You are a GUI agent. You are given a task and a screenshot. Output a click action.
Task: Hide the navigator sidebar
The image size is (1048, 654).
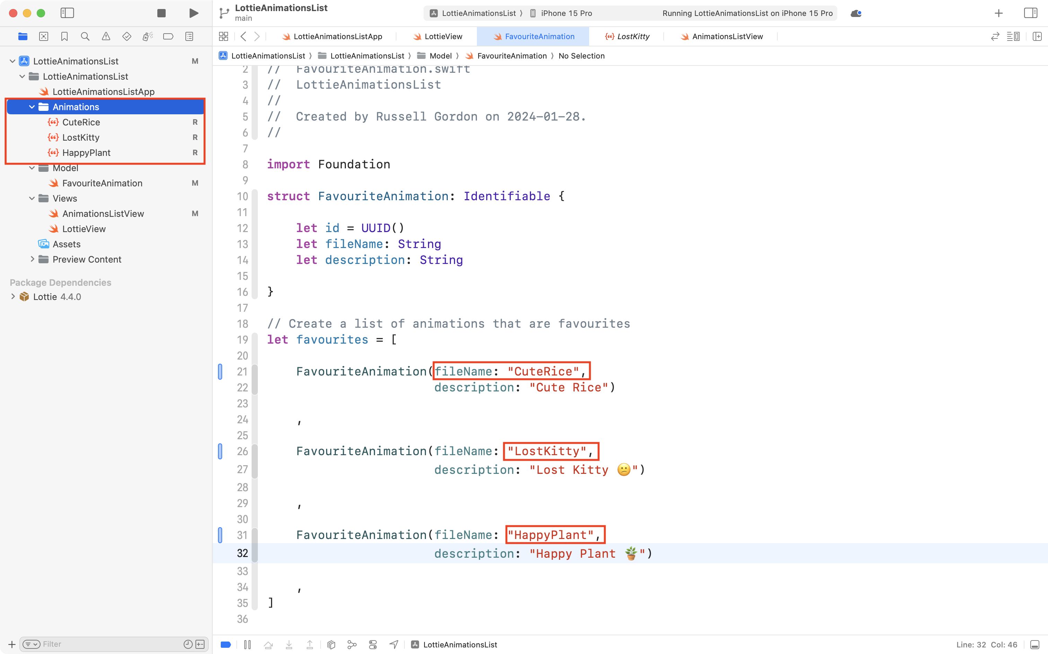68,13
